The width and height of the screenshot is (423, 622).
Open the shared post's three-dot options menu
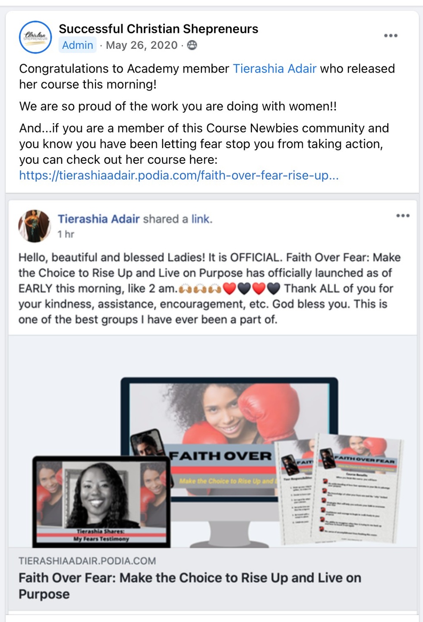[x=403, y=216]
